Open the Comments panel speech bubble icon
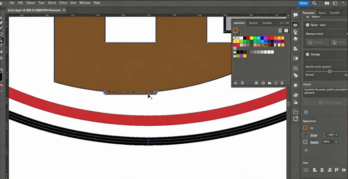Screen dimensions: 348x179 pos(296,15)
